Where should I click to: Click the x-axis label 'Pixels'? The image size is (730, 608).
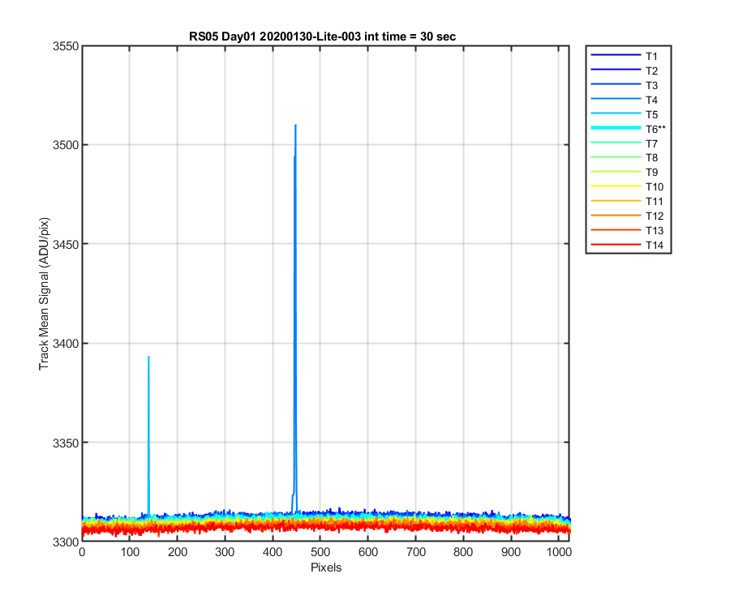pyautogui.click(x=326, y=567)
